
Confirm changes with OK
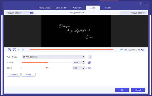(122, 90)
